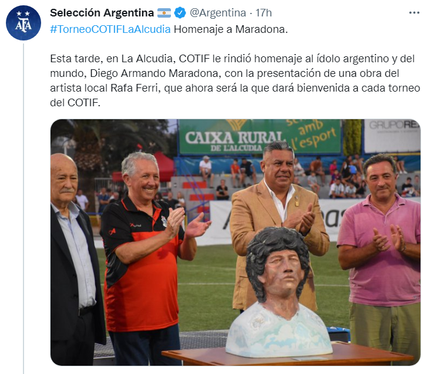Click the 'Homenaje a Maradona.' text
The image size is (427, 374).
231,29
